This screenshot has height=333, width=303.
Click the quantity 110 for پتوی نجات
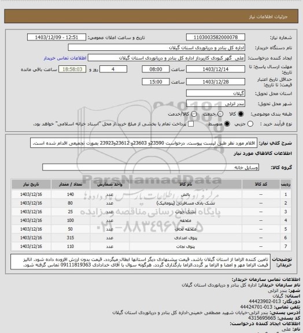click(71, 246)
